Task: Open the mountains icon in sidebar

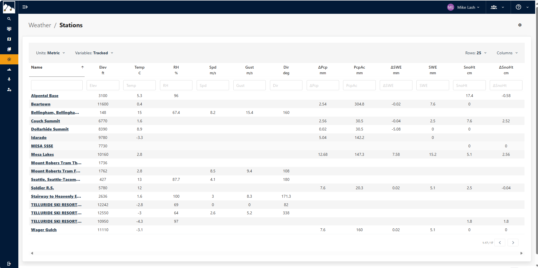Action: tap(9, 69)
